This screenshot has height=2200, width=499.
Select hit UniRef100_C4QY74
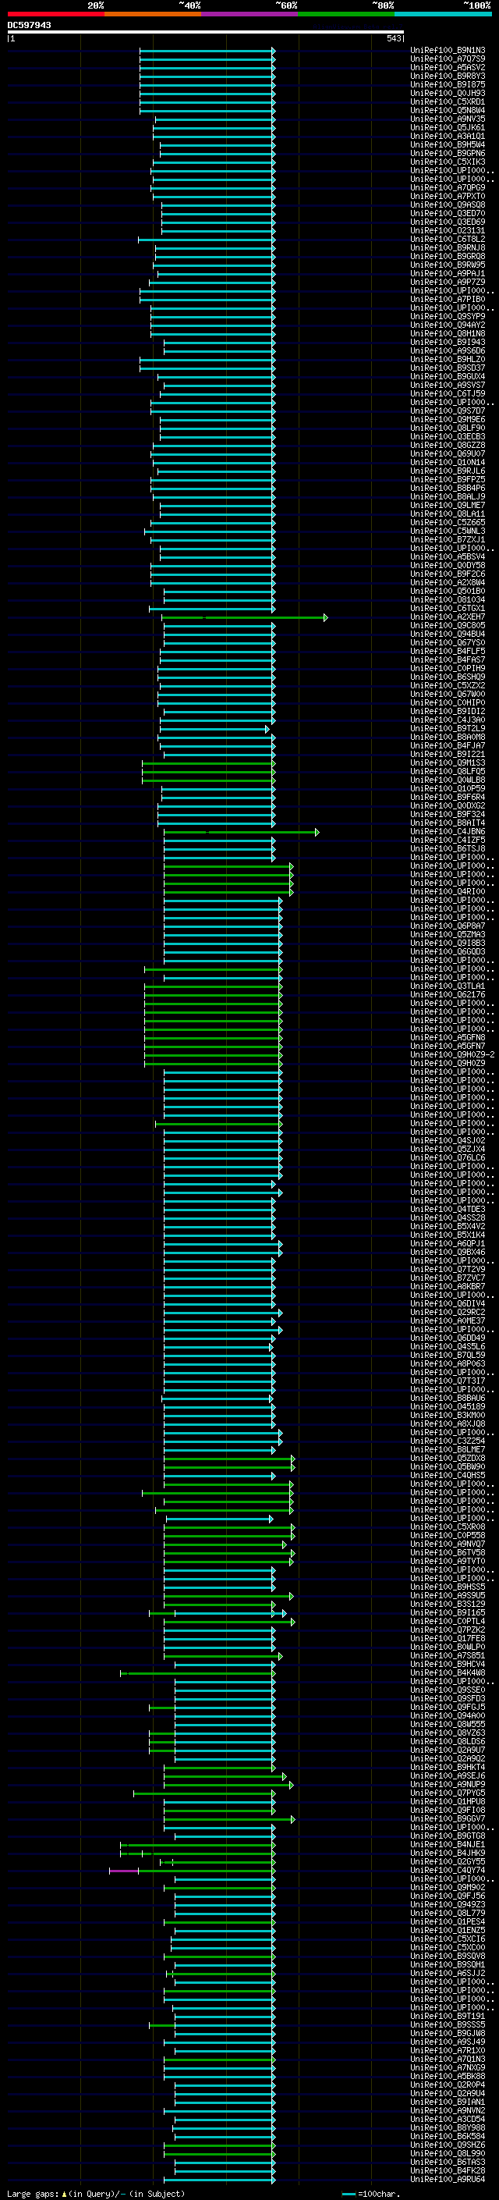coord(448,1871)
